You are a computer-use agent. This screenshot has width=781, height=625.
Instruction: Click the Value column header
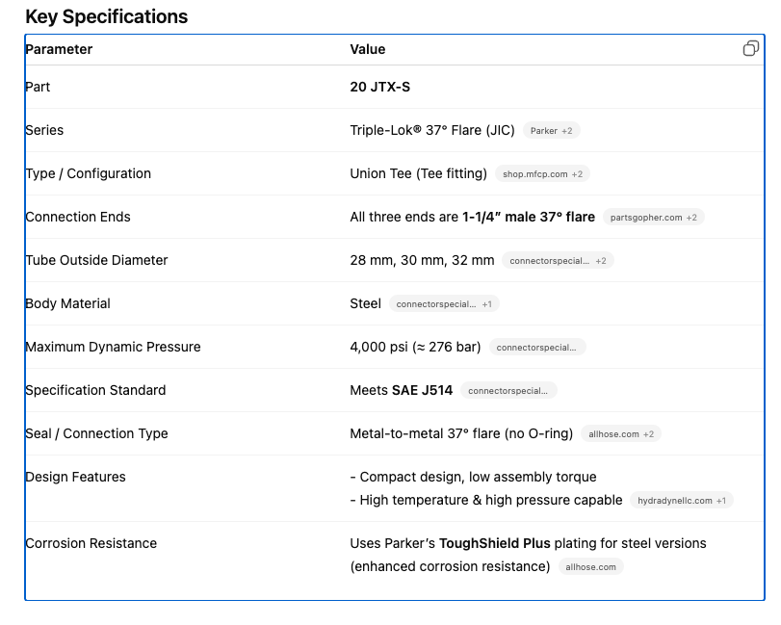tap(367, 49)
